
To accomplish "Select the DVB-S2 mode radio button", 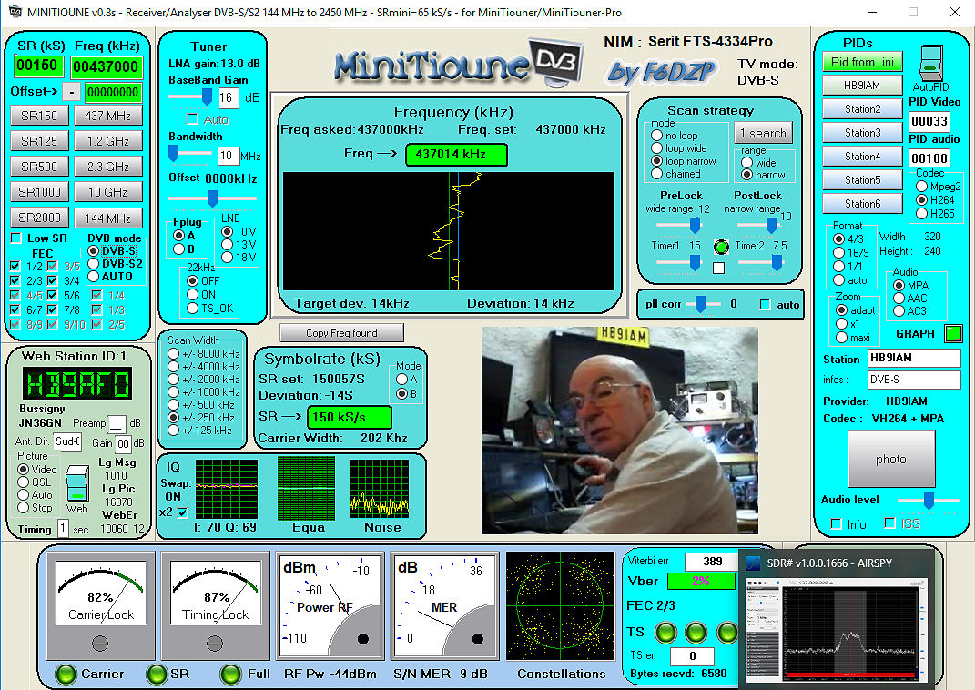I will (x=94, y=264).
